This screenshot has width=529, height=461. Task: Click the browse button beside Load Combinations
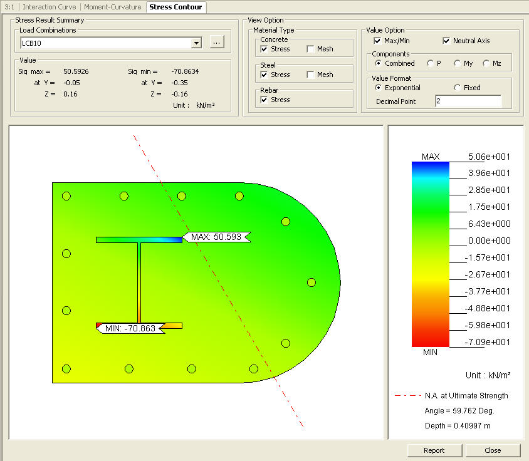click(x=217, y=43)
